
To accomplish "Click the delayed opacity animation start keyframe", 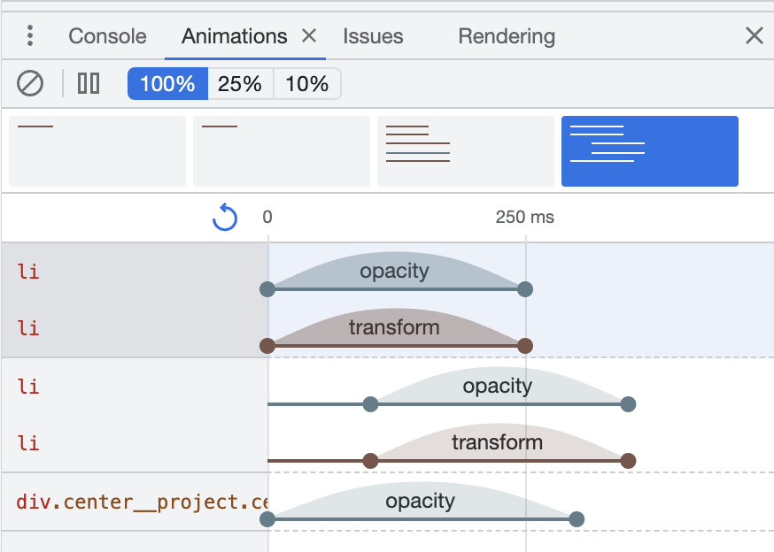I will (x=371, y=404).
